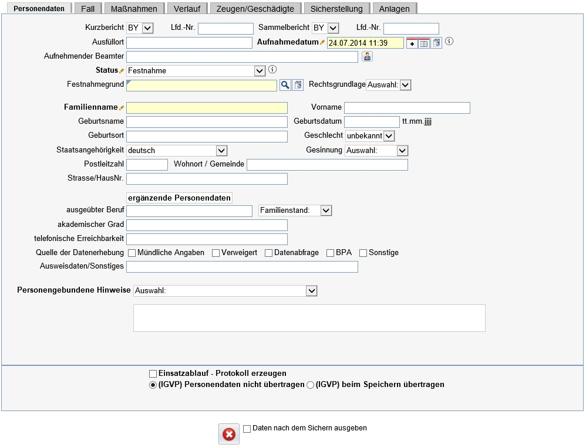Check the BPA checkbox

click(330, 253)
